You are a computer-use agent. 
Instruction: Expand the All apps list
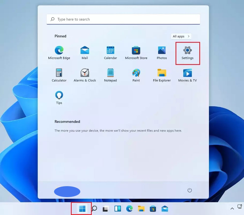point(181,36)
